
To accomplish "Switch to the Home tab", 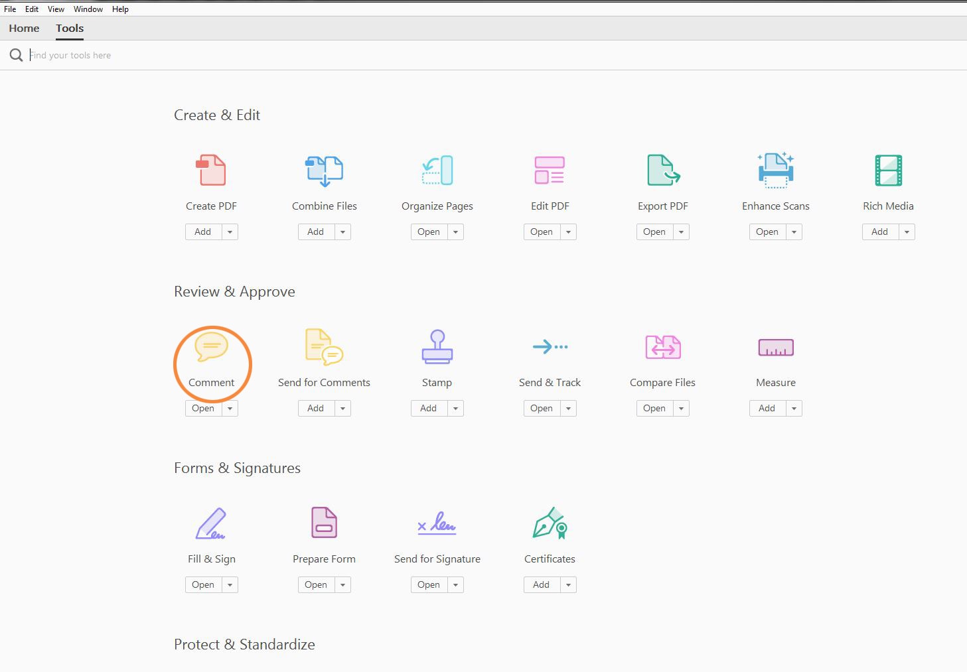I will coord(23,28).
